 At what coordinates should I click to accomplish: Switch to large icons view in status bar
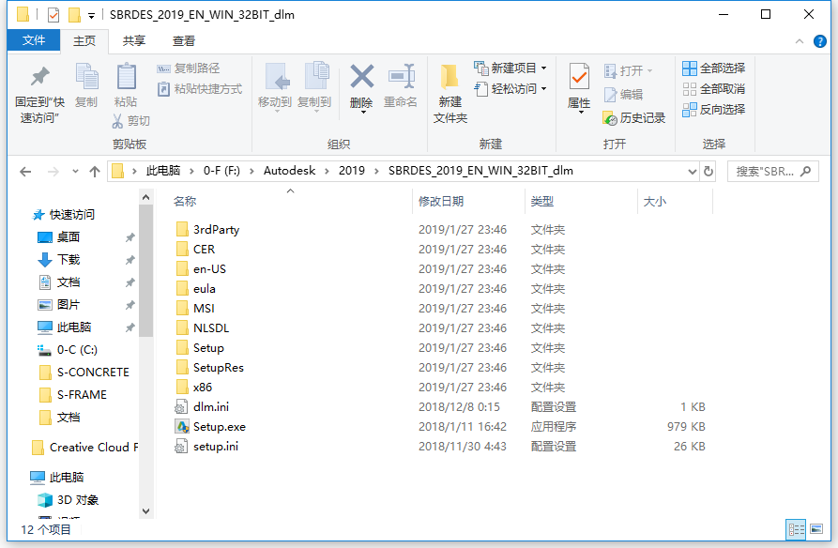[x=816, y=529]
